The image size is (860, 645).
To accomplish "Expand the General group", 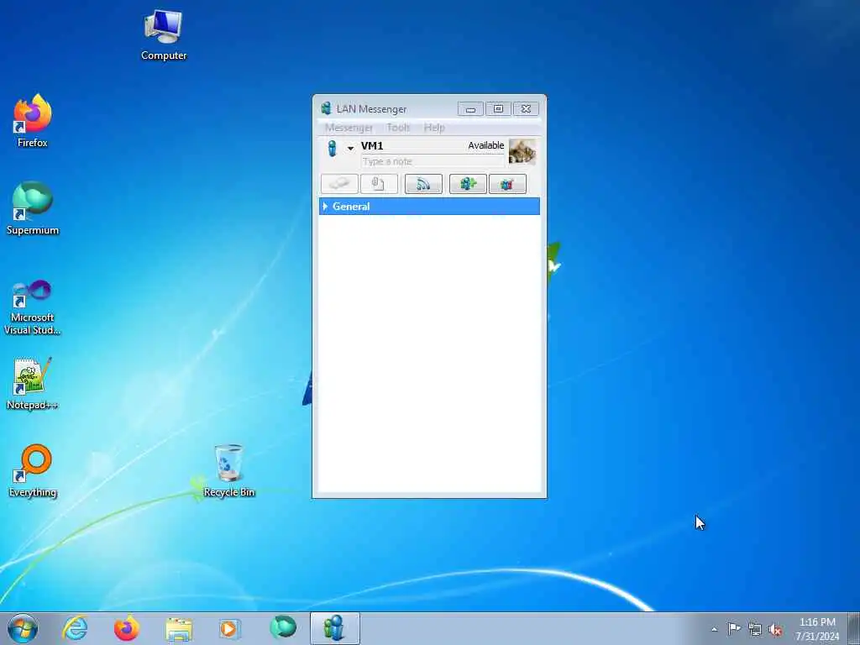I will (x=325, y=207).
